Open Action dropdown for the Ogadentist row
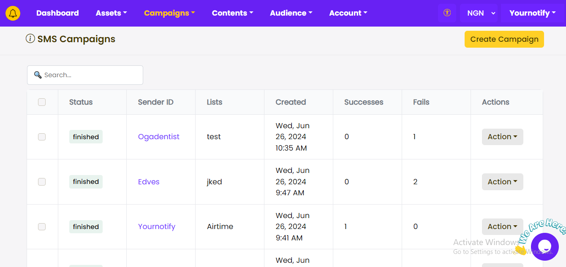566x267 pixels. pos(503,137)
